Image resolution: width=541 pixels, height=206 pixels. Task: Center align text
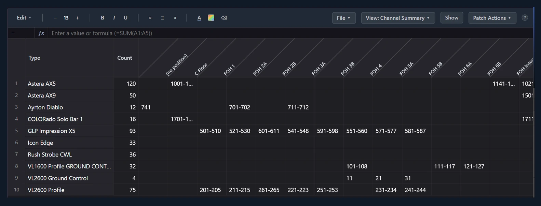[162, 18]
